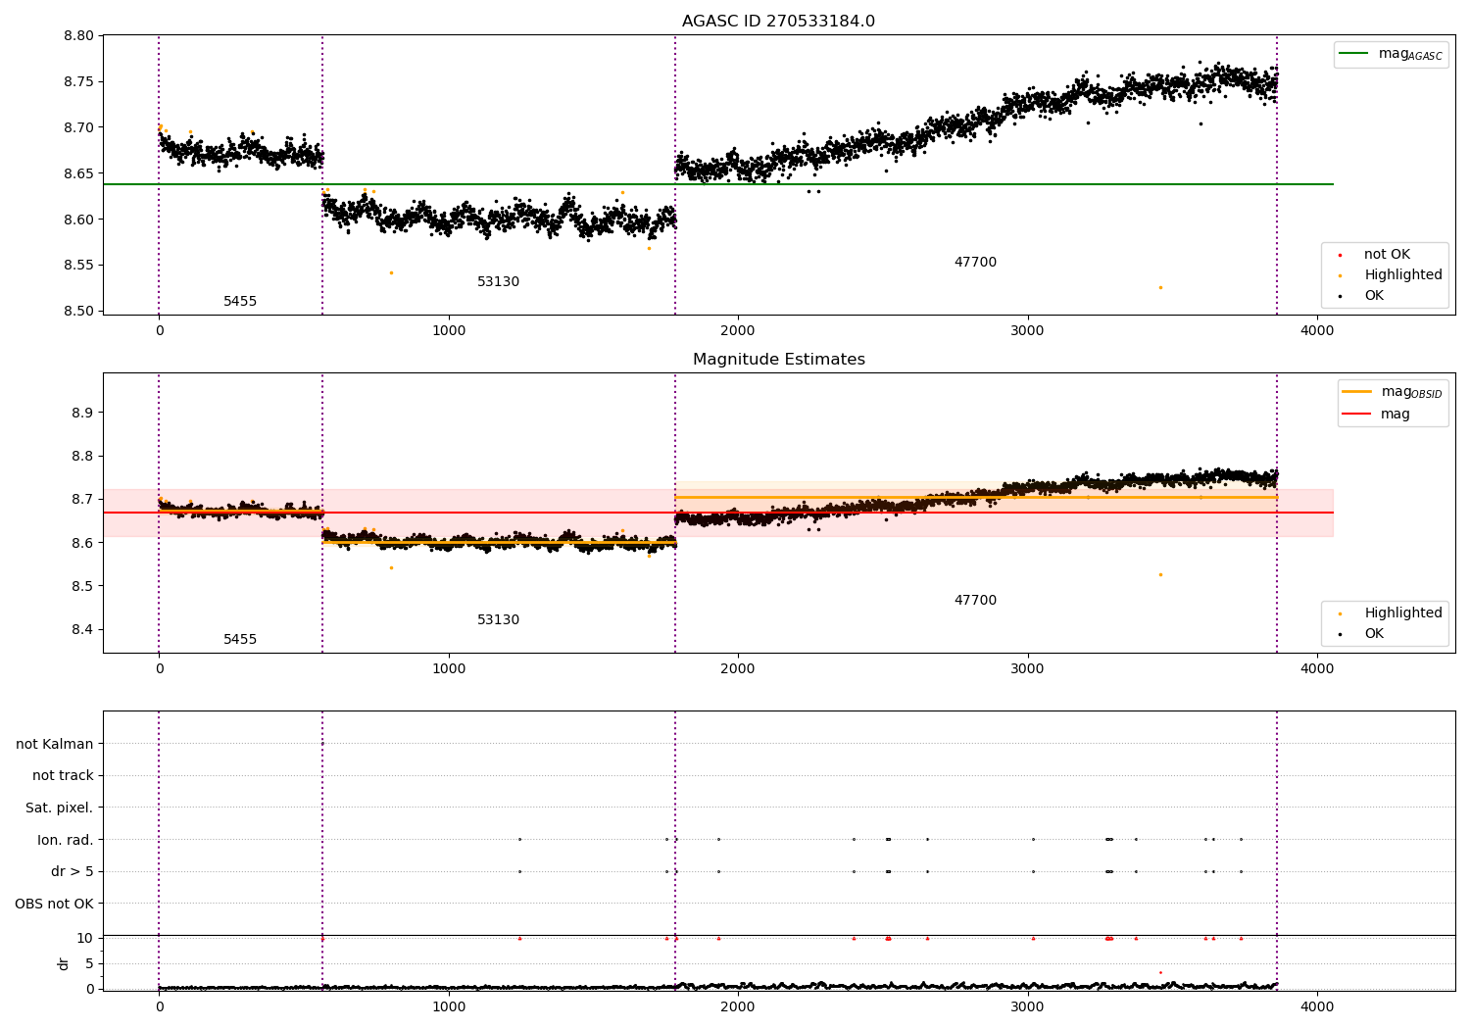The image size is (1470, 1029).
Task: Click x-axis tick 2000 in middle plot
Action: (738, 669)
